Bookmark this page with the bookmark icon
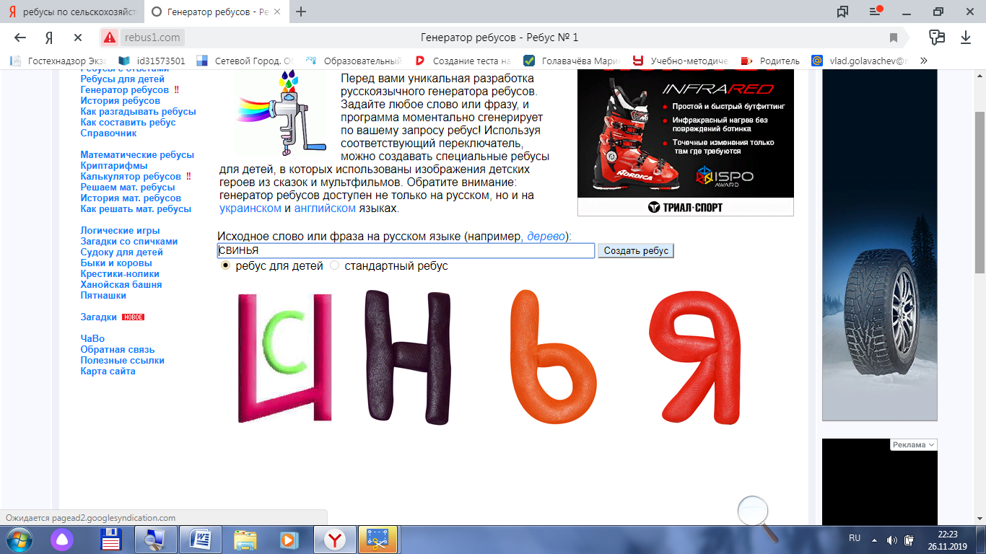986x554 pixels. point(894,38)
